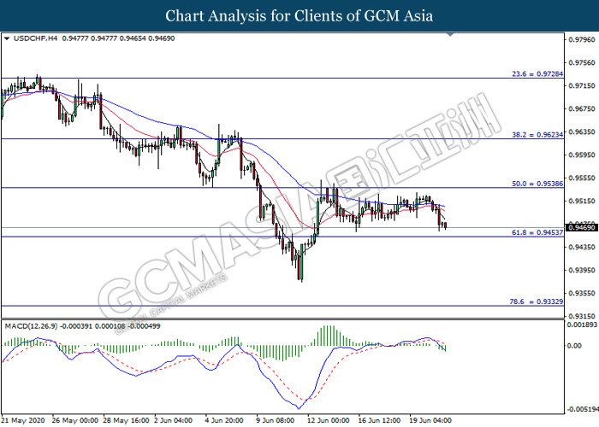The height and width of the screenshot is (427, 599).
Task: Click the MACD zero level 0.00
Action: point(575,346)
